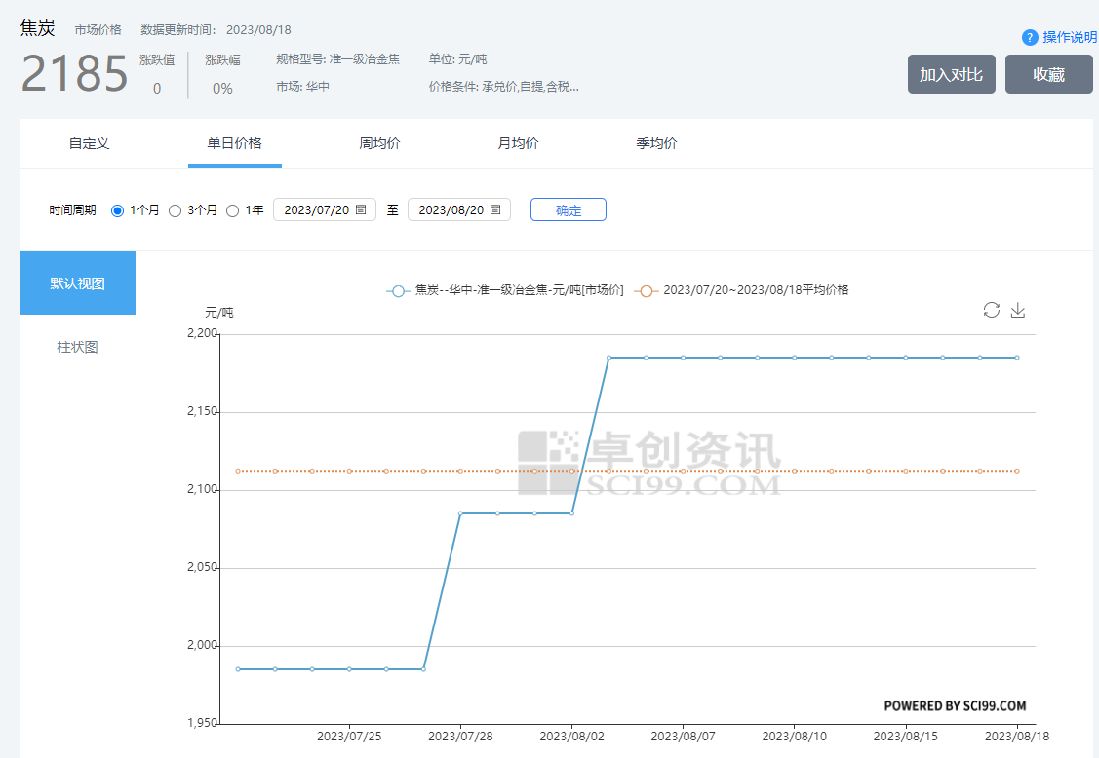Viewport: 1099px width, 758px height.
Task: Open the end date calendar icon
Action: pyautogui.click(x=495, y=208)
